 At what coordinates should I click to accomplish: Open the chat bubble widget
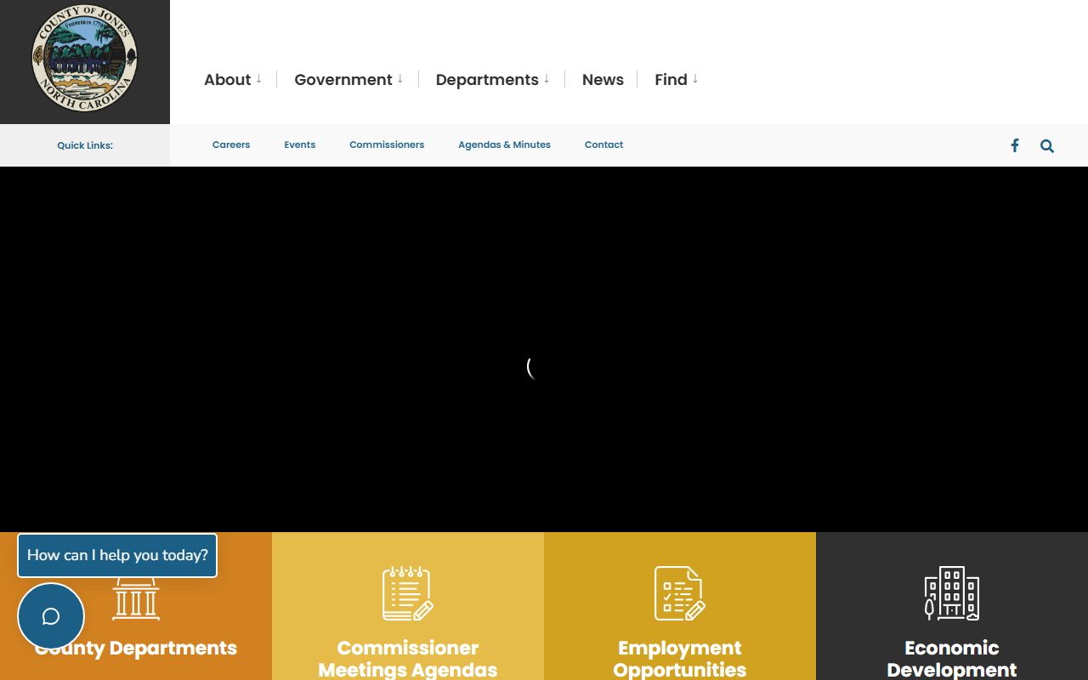pos(51,616)
